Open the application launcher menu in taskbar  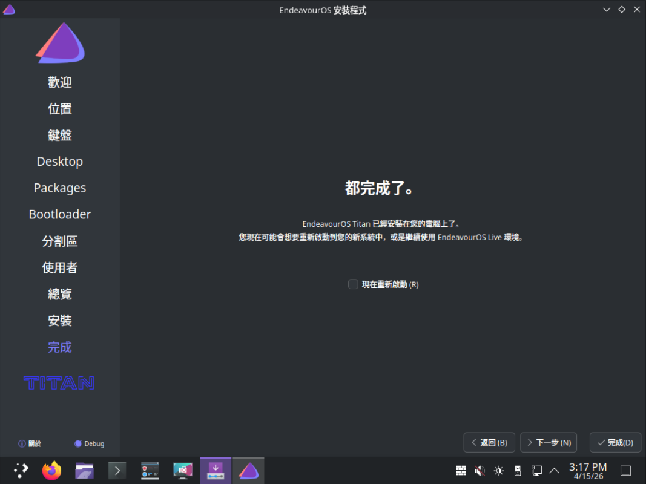pos(21,470)
